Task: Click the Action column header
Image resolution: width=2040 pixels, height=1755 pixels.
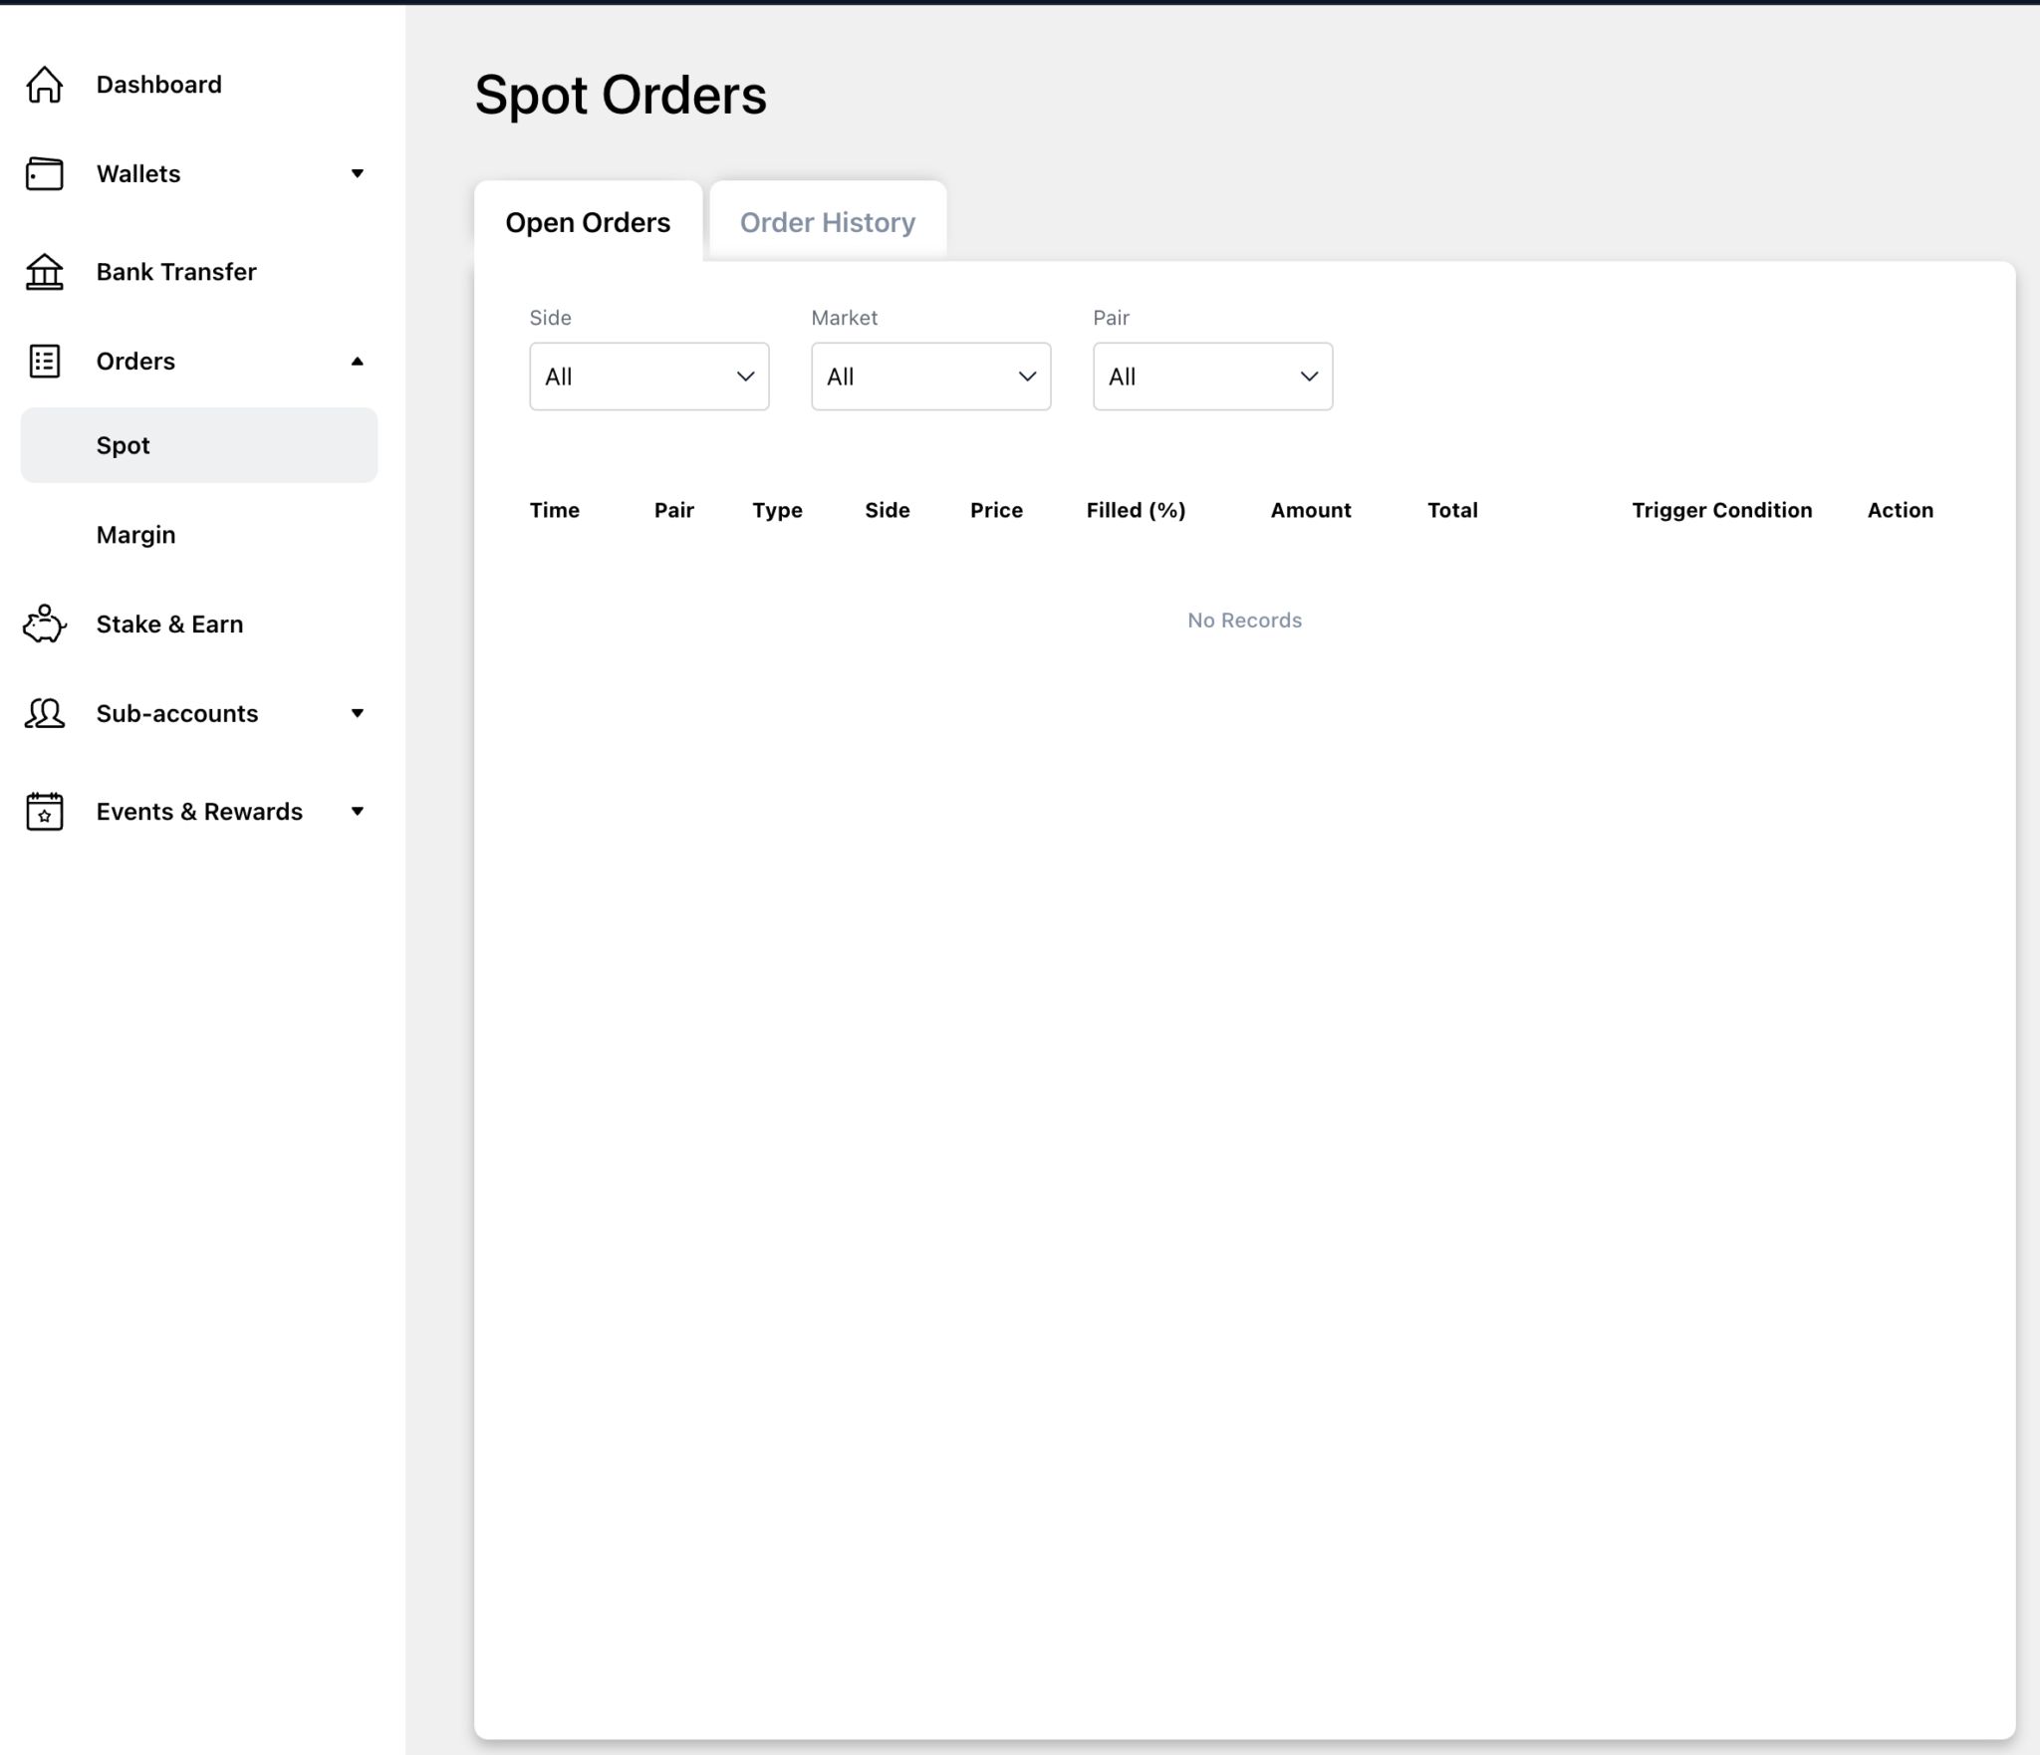Action: (x=1901, y=510)
